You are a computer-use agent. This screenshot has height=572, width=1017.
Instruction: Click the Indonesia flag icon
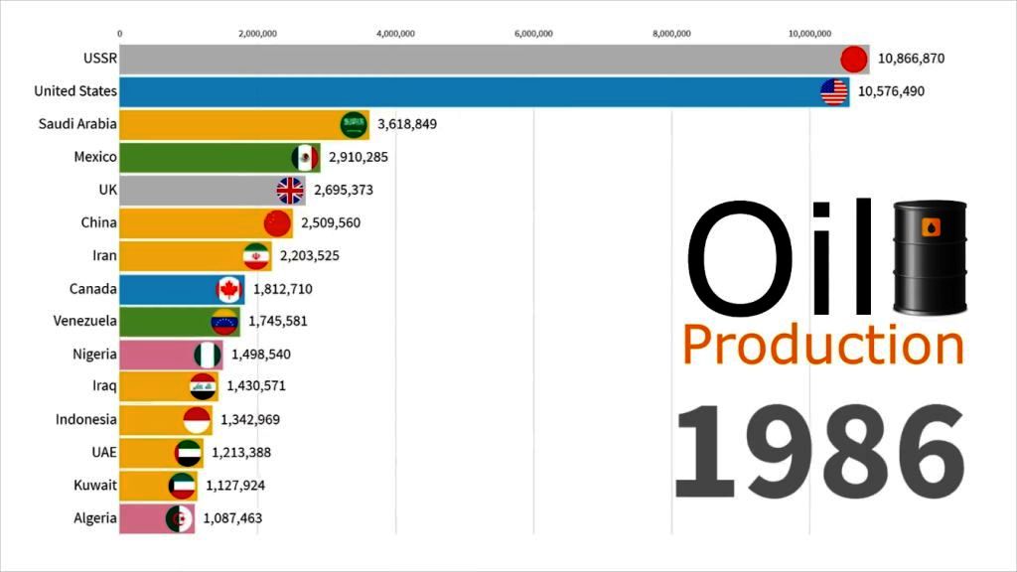point(198,420)
